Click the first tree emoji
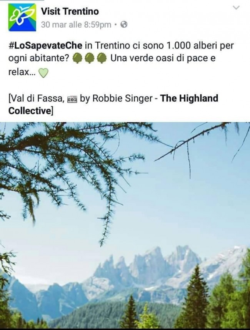The width and height of the screenshot is (250, 330). (x=77, y=58)
